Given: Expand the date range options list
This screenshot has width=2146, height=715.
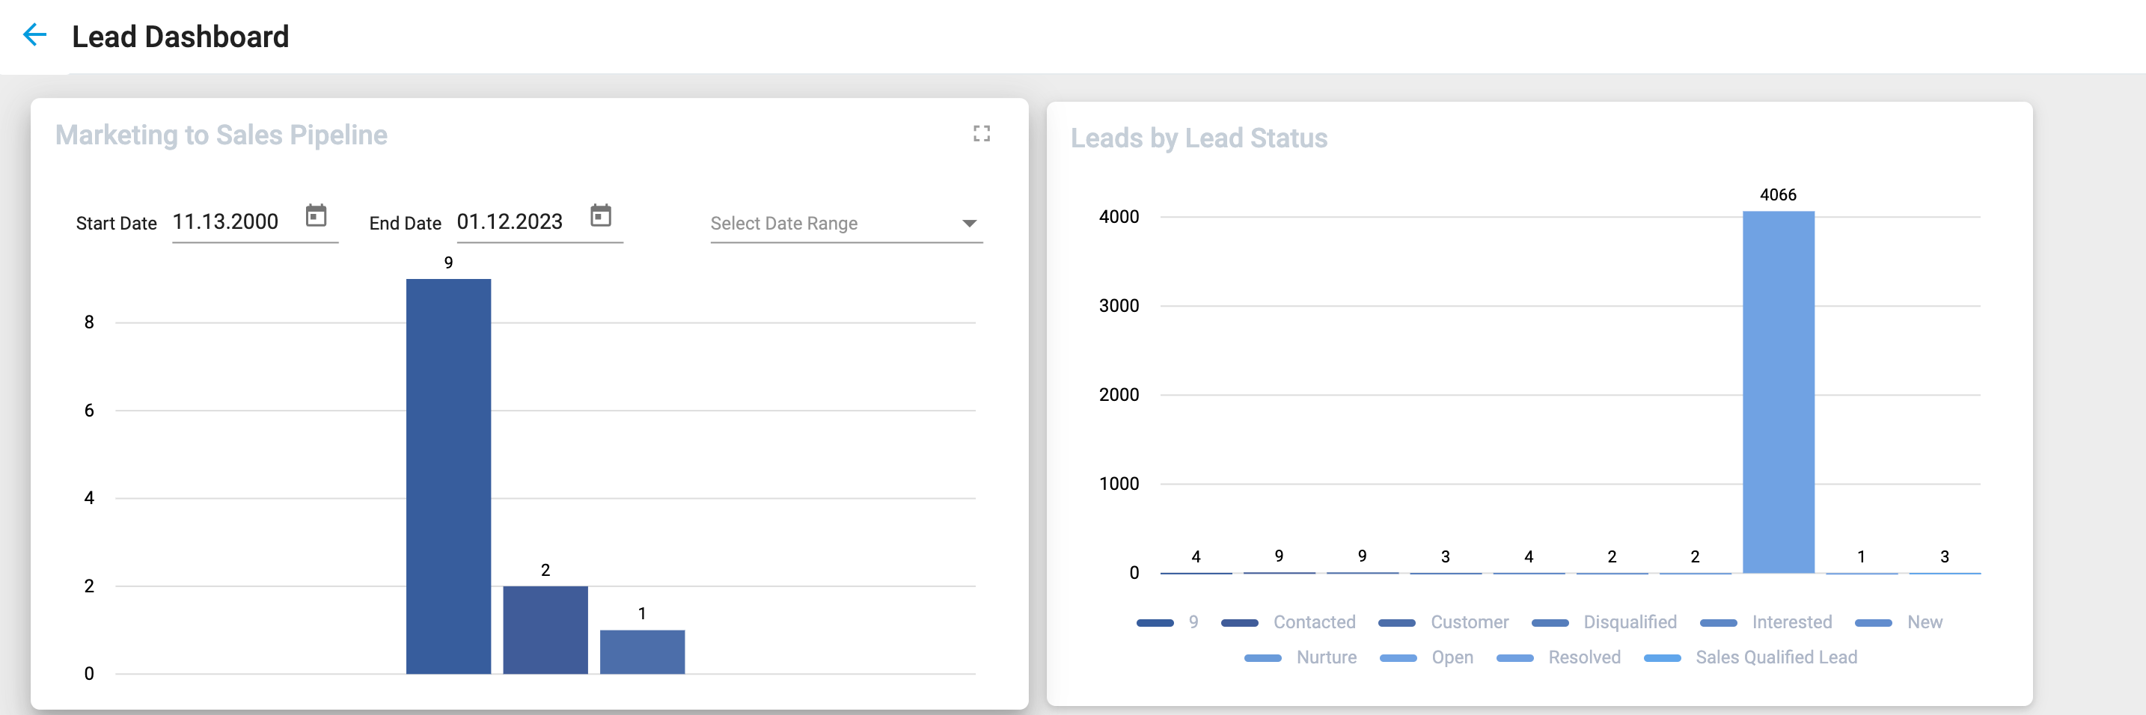Looking at the screenshot, I should click(969, 222).
